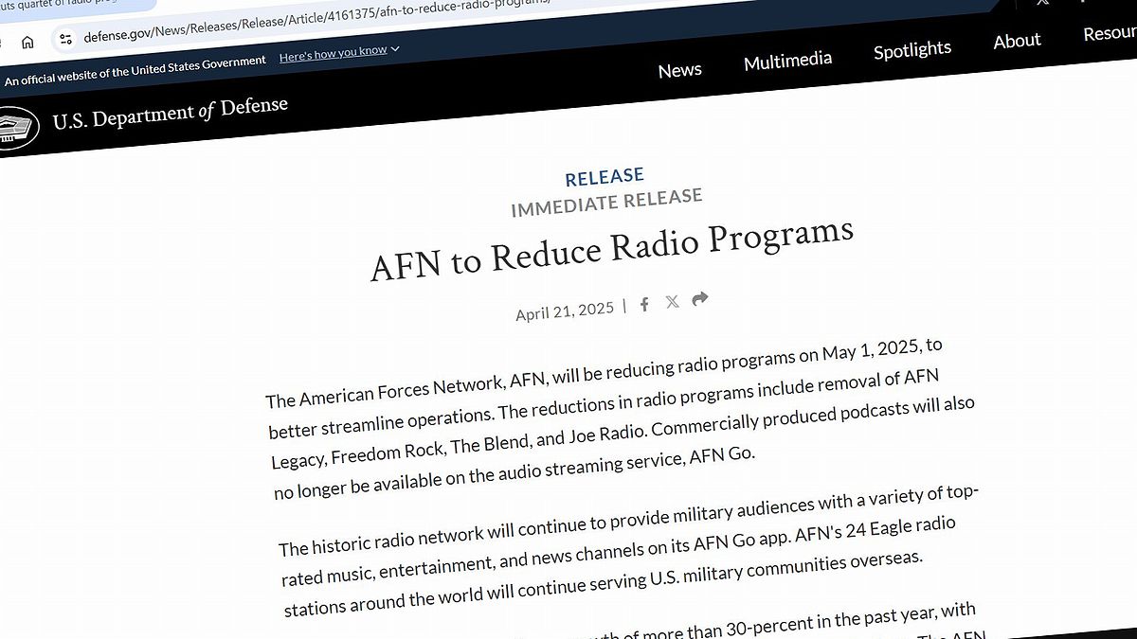Image resolution: width=1137 pixels, height=639 pixels.
Task: Open the Multimedia menu
Action: pyautogui.click(x=787, y=62)
